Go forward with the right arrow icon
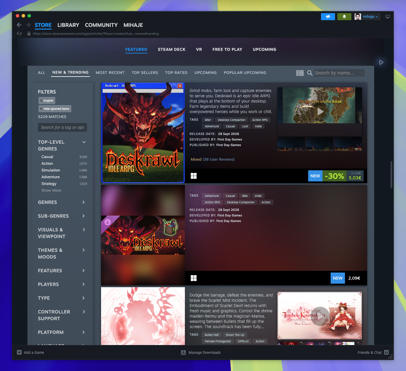 coord(28,25)
